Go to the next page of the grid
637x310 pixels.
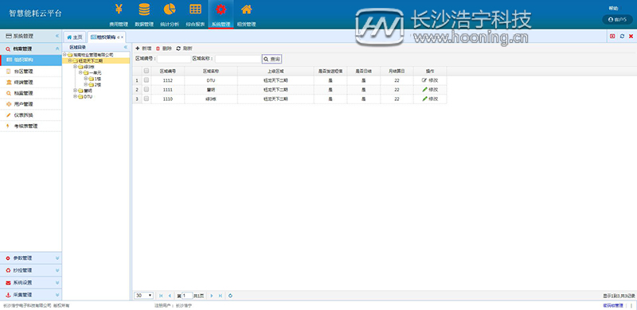[x=212, y=296]
